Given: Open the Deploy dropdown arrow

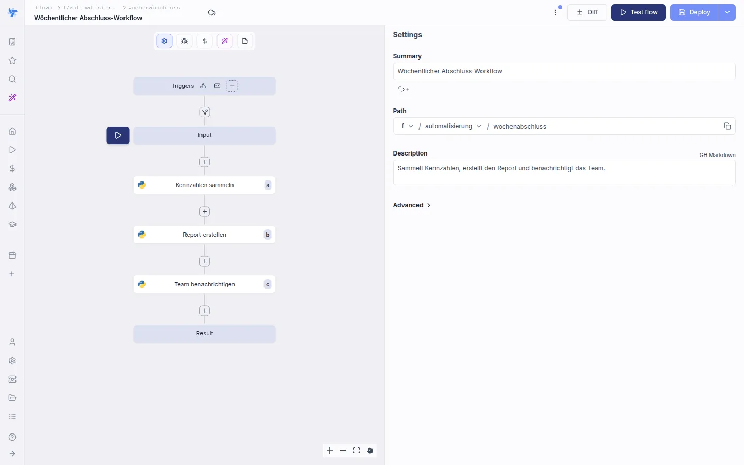Looking at the screenshot, I should click(x=727, y=12).
